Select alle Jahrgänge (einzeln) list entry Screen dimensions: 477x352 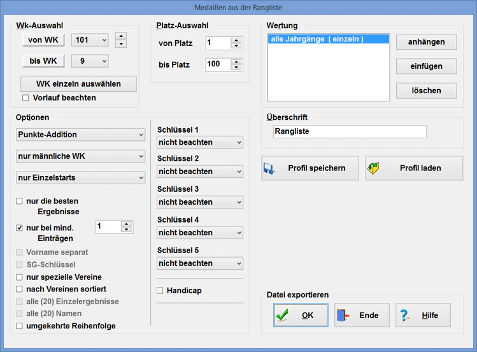pyautogui.click(x=317, y=39)
